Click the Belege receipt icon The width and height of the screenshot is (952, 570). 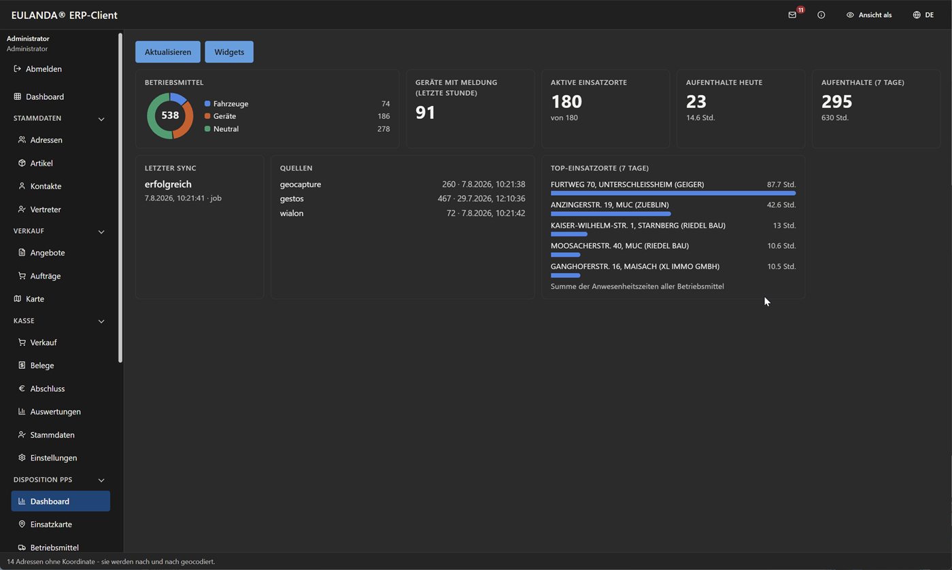[22, 366]
